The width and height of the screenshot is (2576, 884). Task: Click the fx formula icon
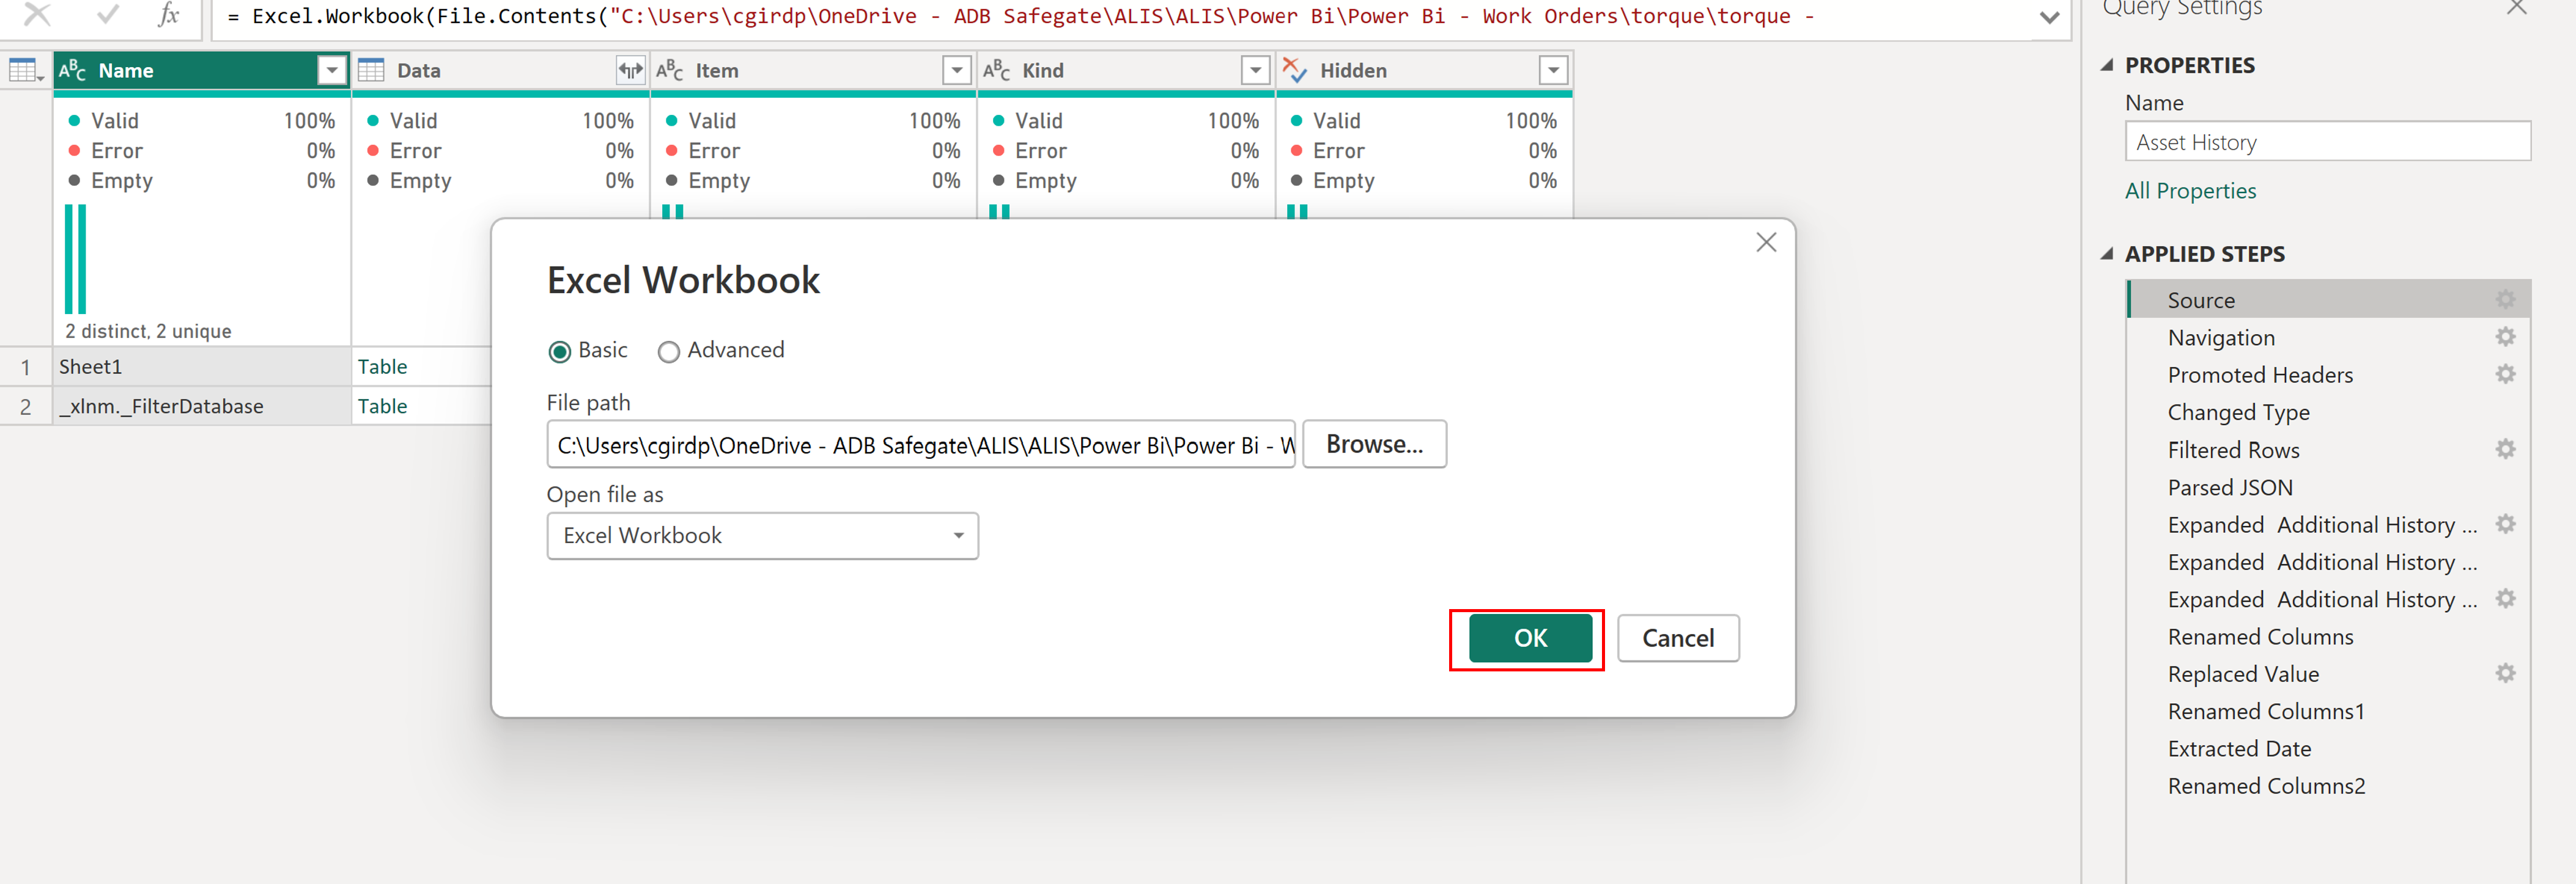pyautogui.click(x=169, y=14)
